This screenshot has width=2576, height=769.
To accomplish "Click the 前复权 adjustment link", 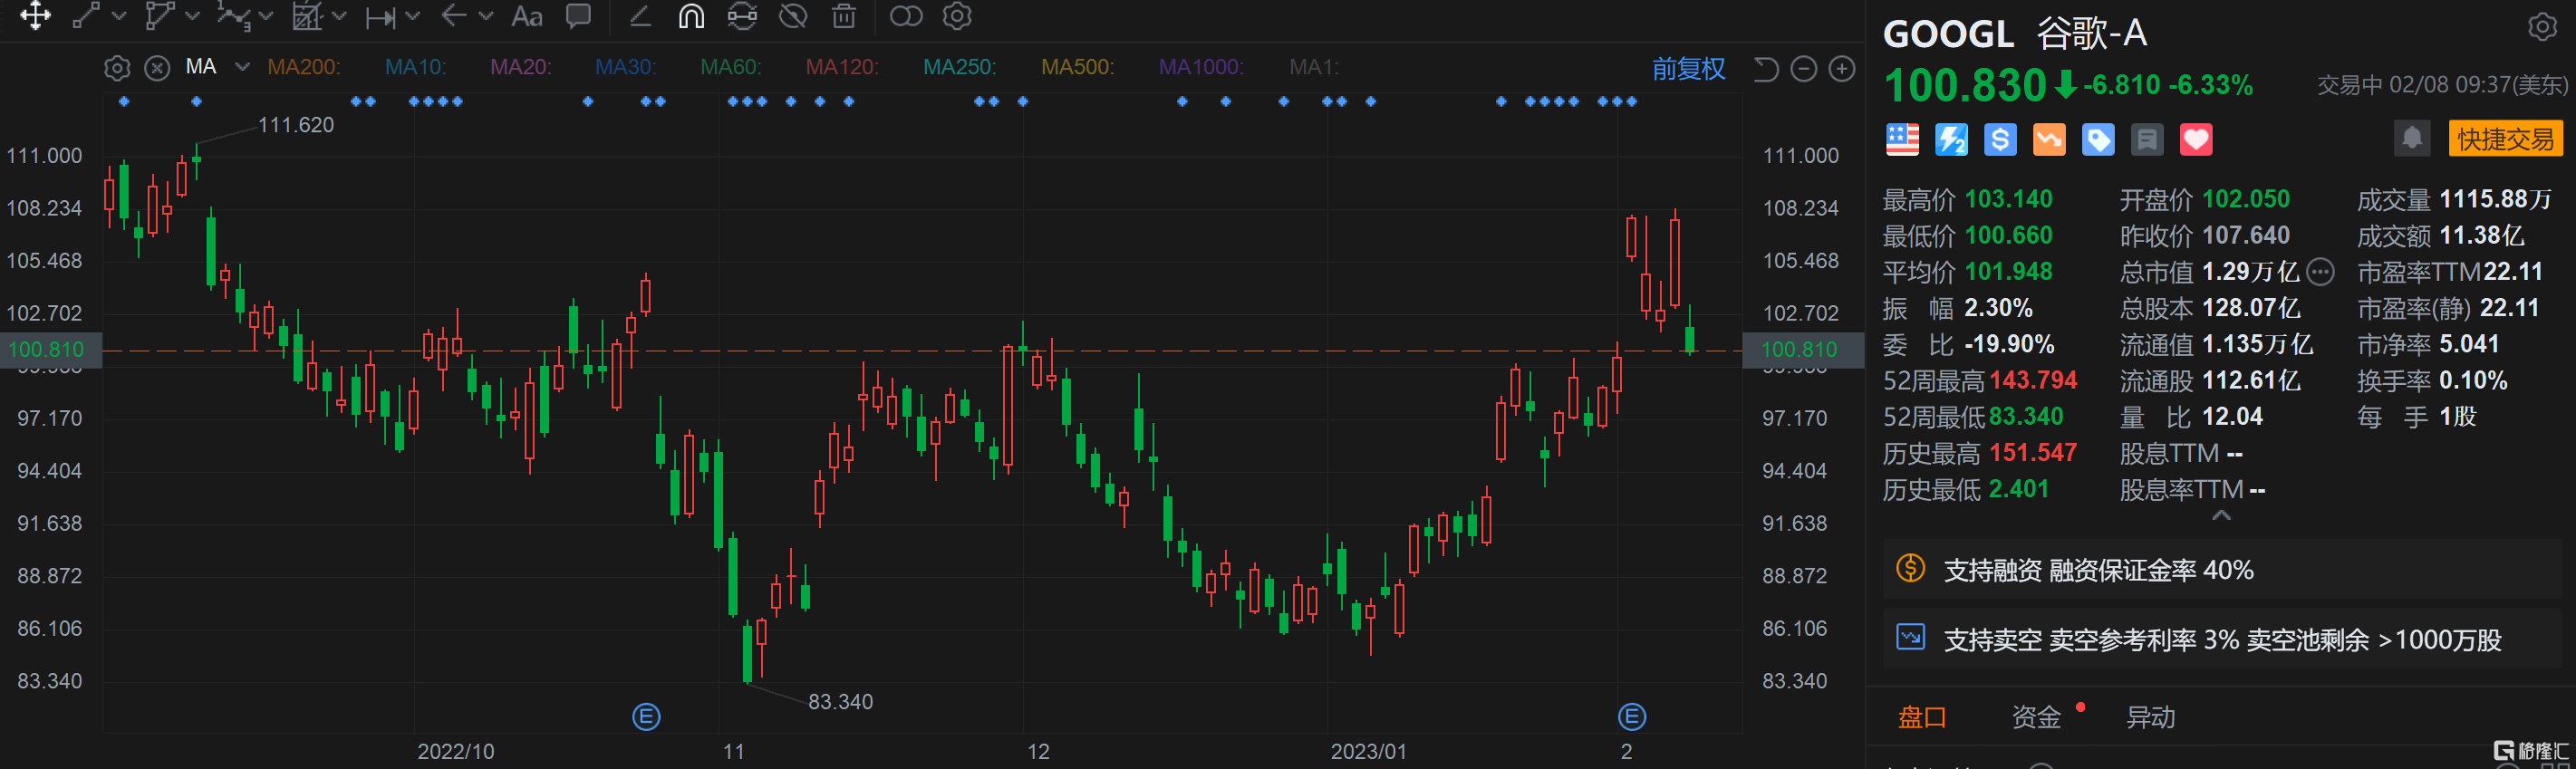I will 1688,69.
